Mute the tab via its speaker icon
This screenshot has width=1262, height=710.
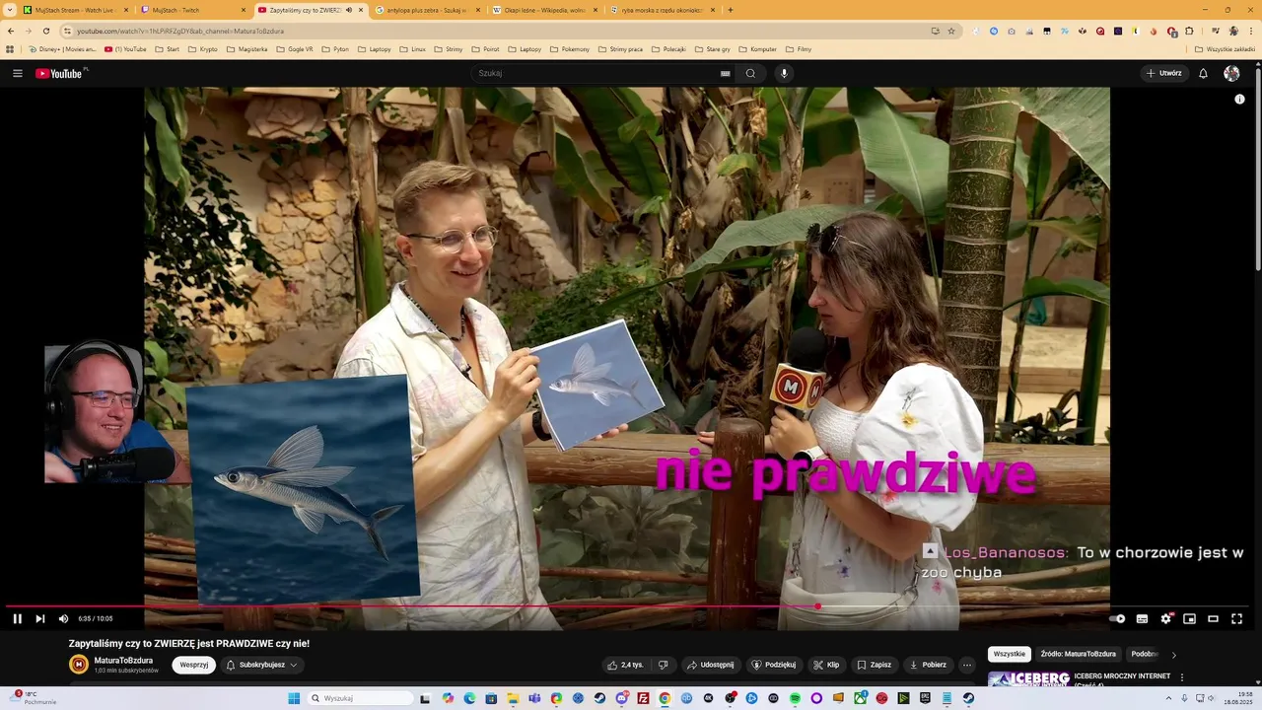coord(349,10)
